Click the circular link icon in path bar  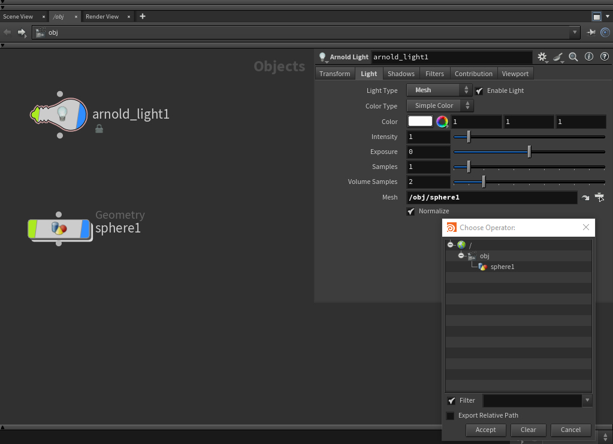pos(605,32)
